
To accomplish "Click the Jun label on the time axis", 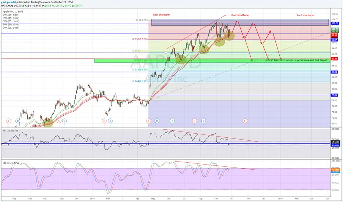I will [169, 198].
